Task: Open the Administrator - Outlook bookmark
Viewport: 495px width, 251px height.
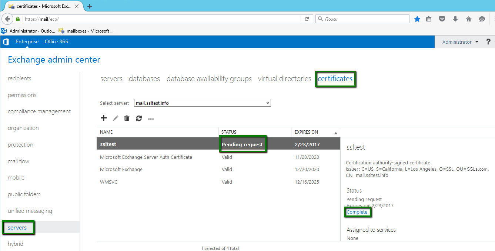Action: (x=28, y=31)
